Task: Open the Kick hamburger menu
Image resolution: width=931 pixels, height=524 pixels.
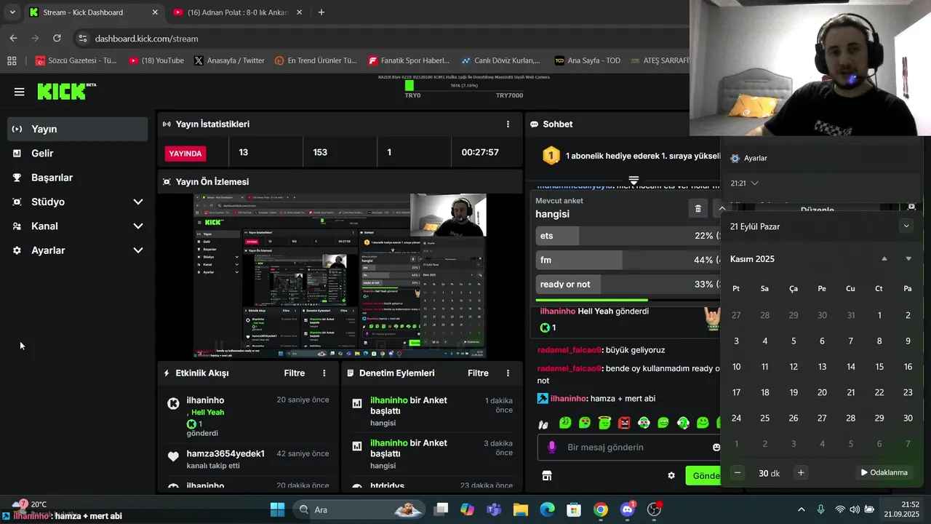Action: (19, 92)
